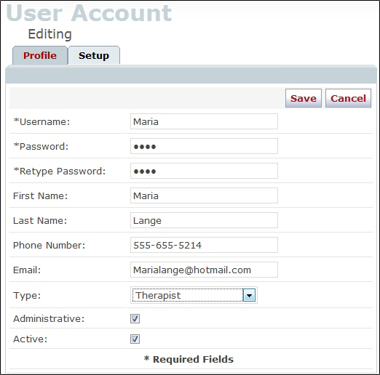
Task: Click into the Password field
Action: (x=204, y=146)
